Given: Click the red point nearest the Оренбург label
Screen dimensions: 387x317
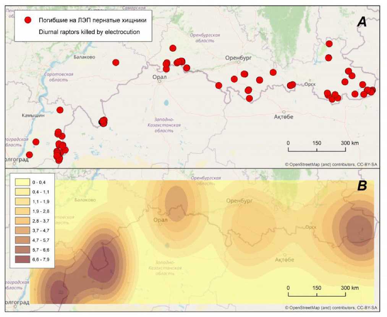Looking at the screenshot, I should [x=244, y=74].
